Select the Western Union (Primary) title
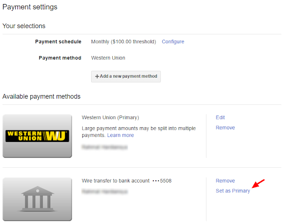286x224 pixels. coord(110,117)
